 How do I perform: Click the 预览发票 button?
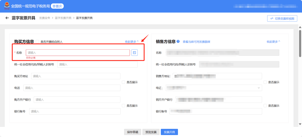(151, 132)
